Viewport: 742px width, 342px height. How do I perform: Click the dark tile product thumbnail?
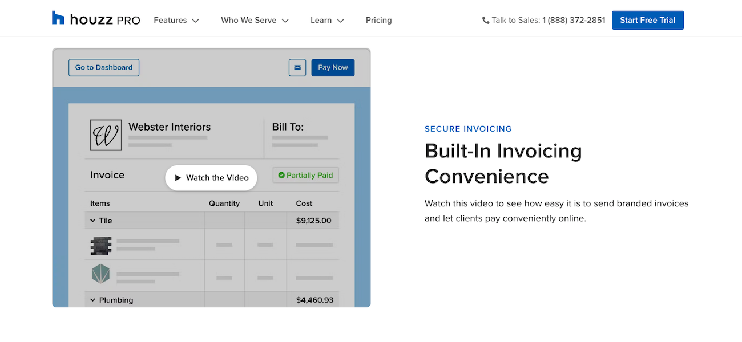[x=100, y=246]
